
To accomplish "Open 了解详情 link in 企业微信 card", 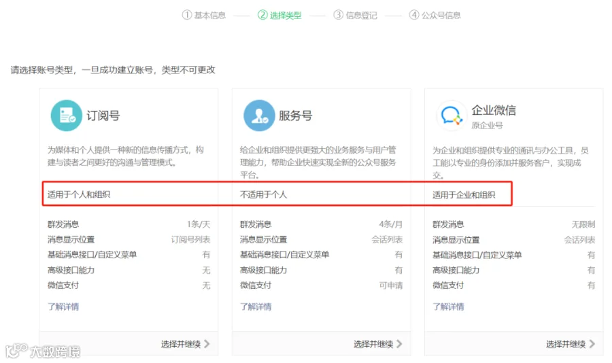I will click(x=448, y=307).
